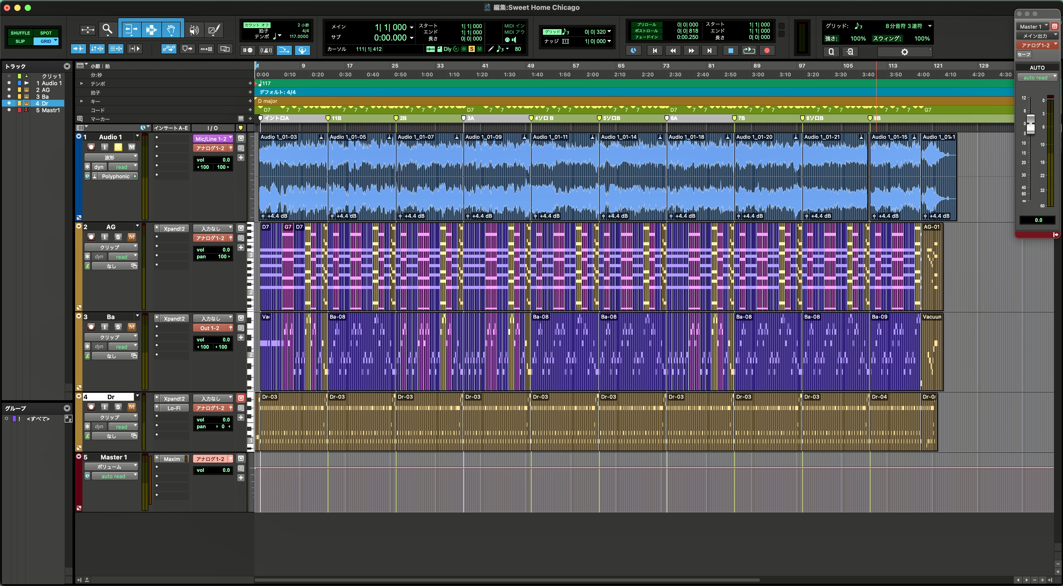This screenshot has width=1063, height=586.
Task: Switch to SHUFFLE edit mode
Action: [20, 32]
